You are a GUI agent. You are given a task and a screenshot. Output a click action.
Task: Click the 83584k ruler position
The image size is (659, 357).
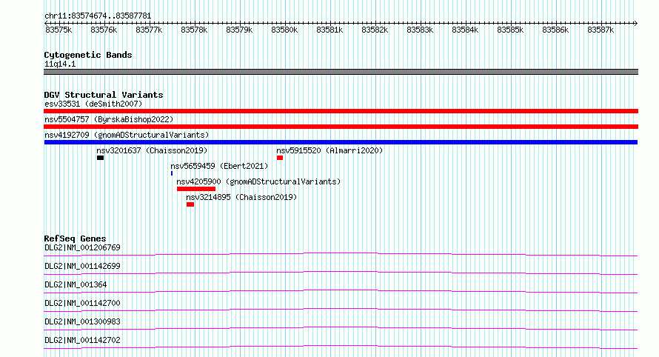coord(465,30)
